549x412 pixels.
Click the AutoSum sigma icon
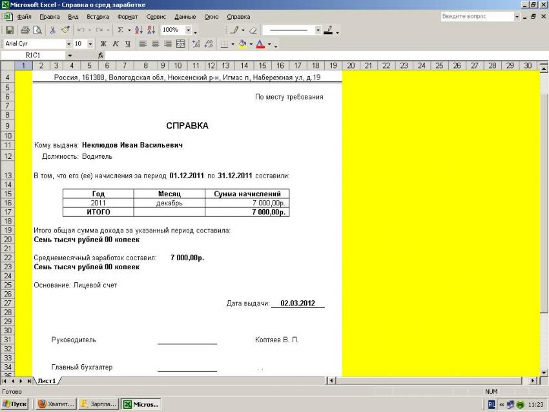click(x=119, y=30)
